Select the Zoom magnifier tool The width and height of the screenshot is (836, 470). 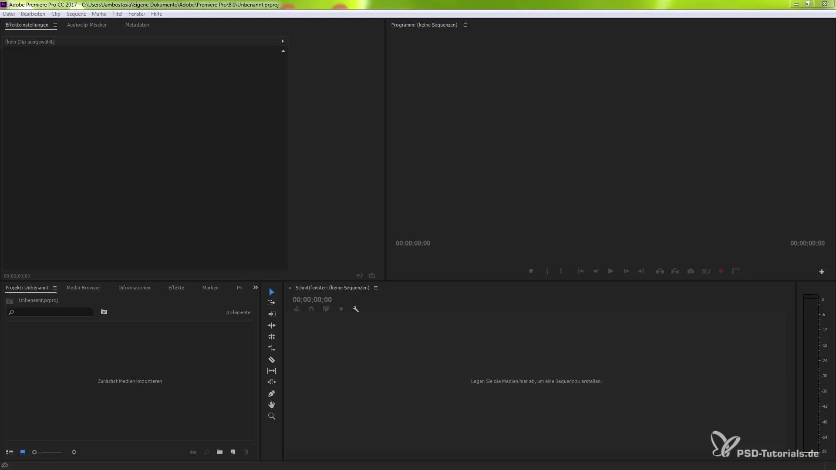pos(272,416)
